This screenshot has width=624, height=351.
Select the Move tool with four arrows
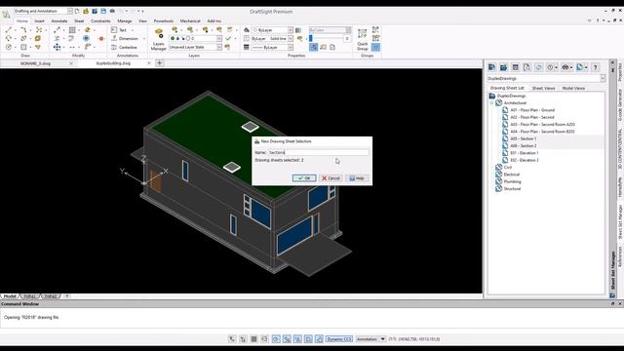(57, 47)
